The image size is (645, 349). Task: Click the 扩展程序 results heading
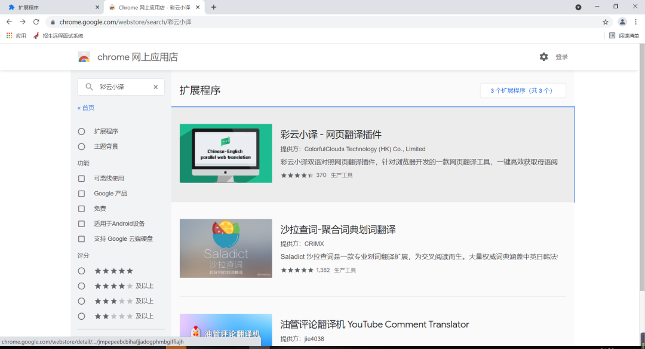click(200, 91)
